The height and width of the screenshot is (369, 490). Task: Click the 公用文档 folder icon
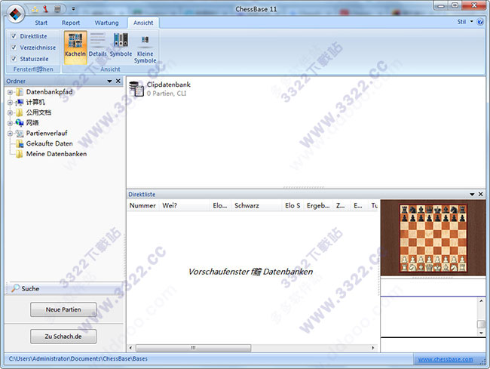click(20, 112)
